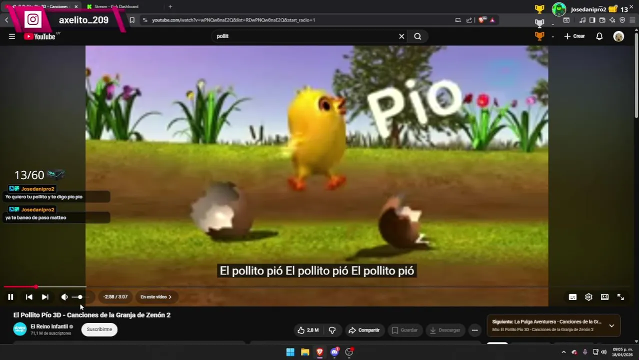This screenshot has height=360, width=639.
Task: Pause the video
Action: tap(10, 297)
